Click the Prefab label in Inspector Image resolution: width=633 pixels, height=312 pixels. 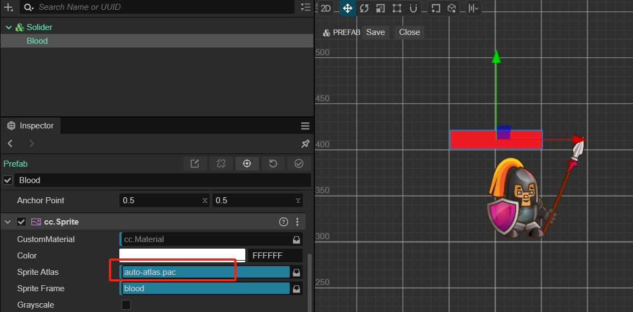tap(15, 164)
